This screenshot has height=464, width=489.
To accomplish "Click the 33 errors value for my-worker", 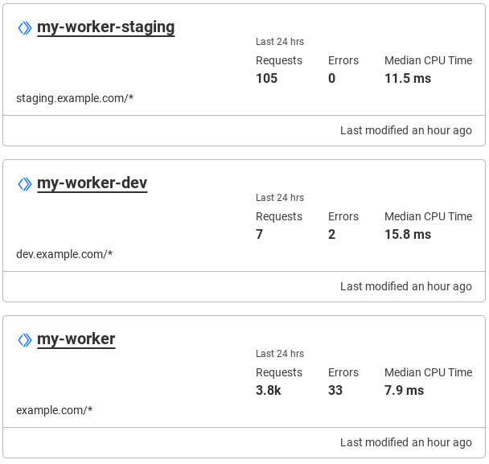I will pyautogui.click(x=335, y=390).
